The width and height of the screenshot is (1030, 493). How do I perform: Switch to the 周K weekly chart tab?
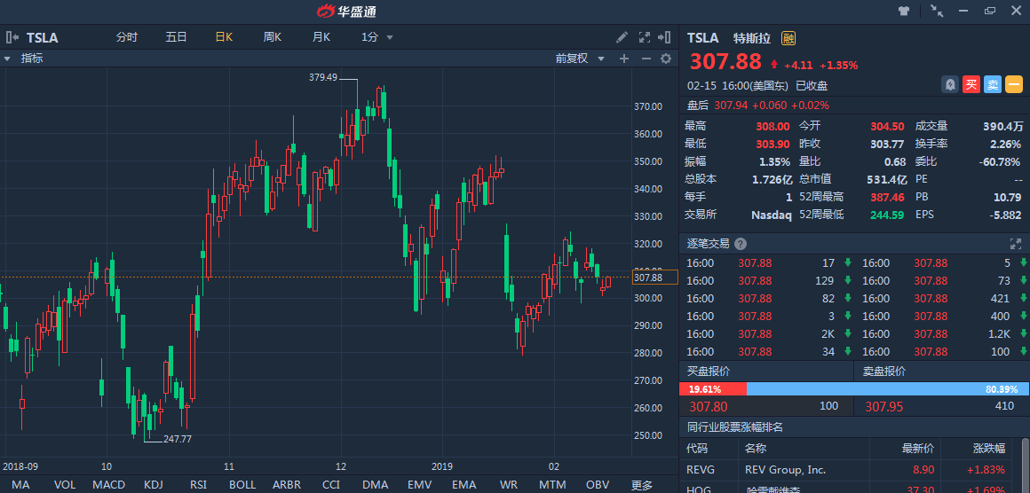pyautogui.click(x=272, y=37)
